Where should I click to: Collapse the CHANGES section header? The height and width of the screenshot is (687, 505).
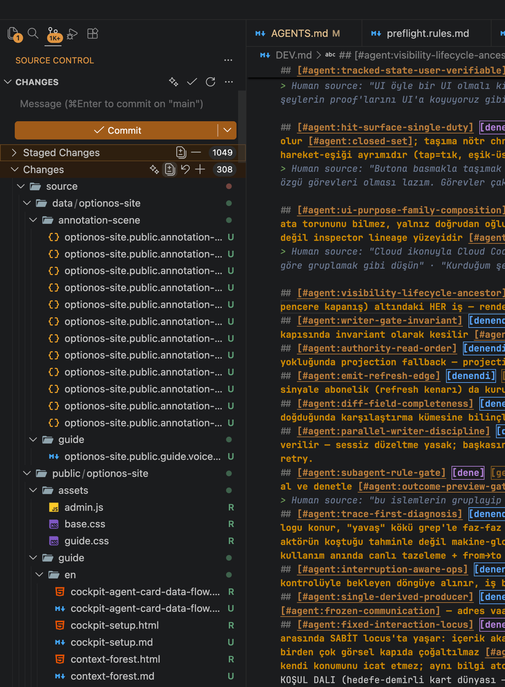pos(37,82)
